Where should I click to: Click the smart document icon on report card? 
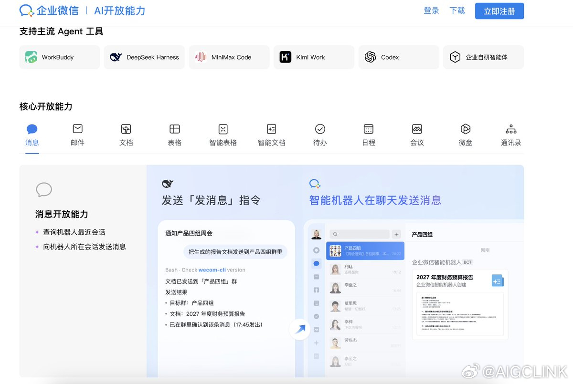498,280
